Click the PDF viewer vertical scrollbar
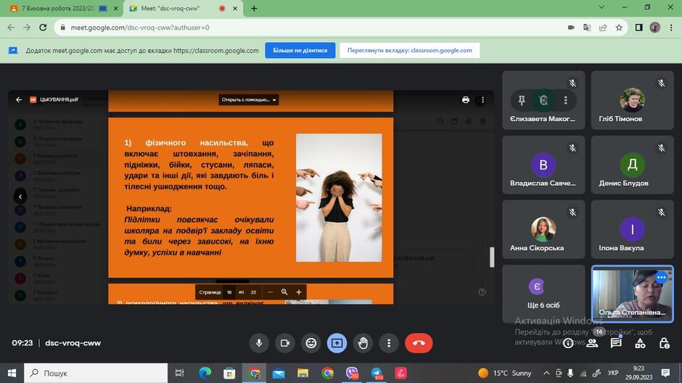The height and width of the screenshot is (383, 682). [492, 257]
